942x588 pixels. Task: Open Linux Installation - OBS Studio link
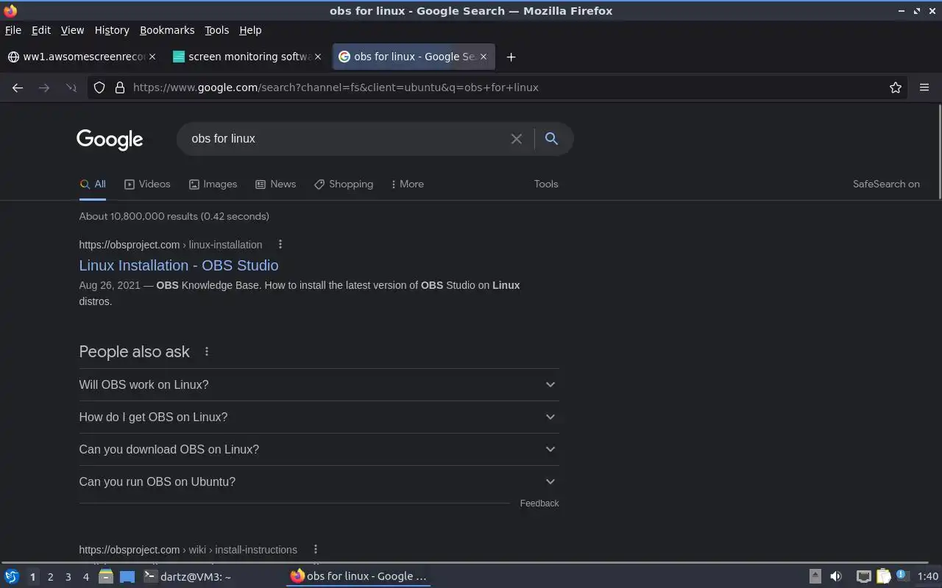(179, 265)
